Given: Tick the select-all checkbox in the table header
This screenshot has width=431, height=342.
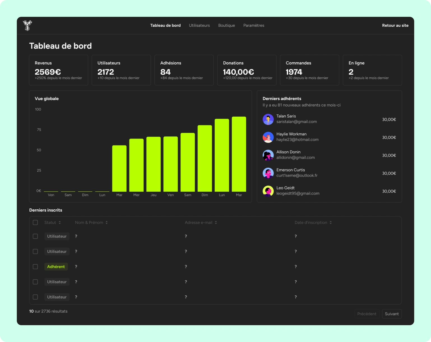Looking at the screenshot, I should [x=35, y=223].
